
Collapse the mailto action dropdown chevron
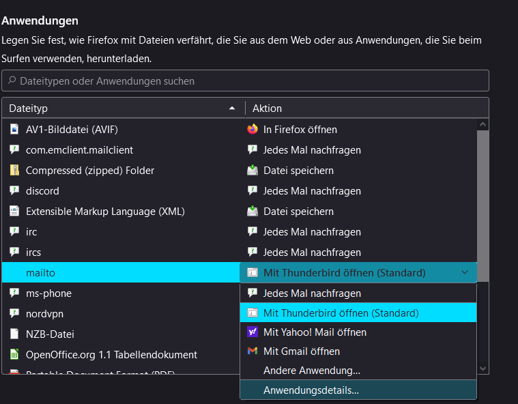pos(465,272)
